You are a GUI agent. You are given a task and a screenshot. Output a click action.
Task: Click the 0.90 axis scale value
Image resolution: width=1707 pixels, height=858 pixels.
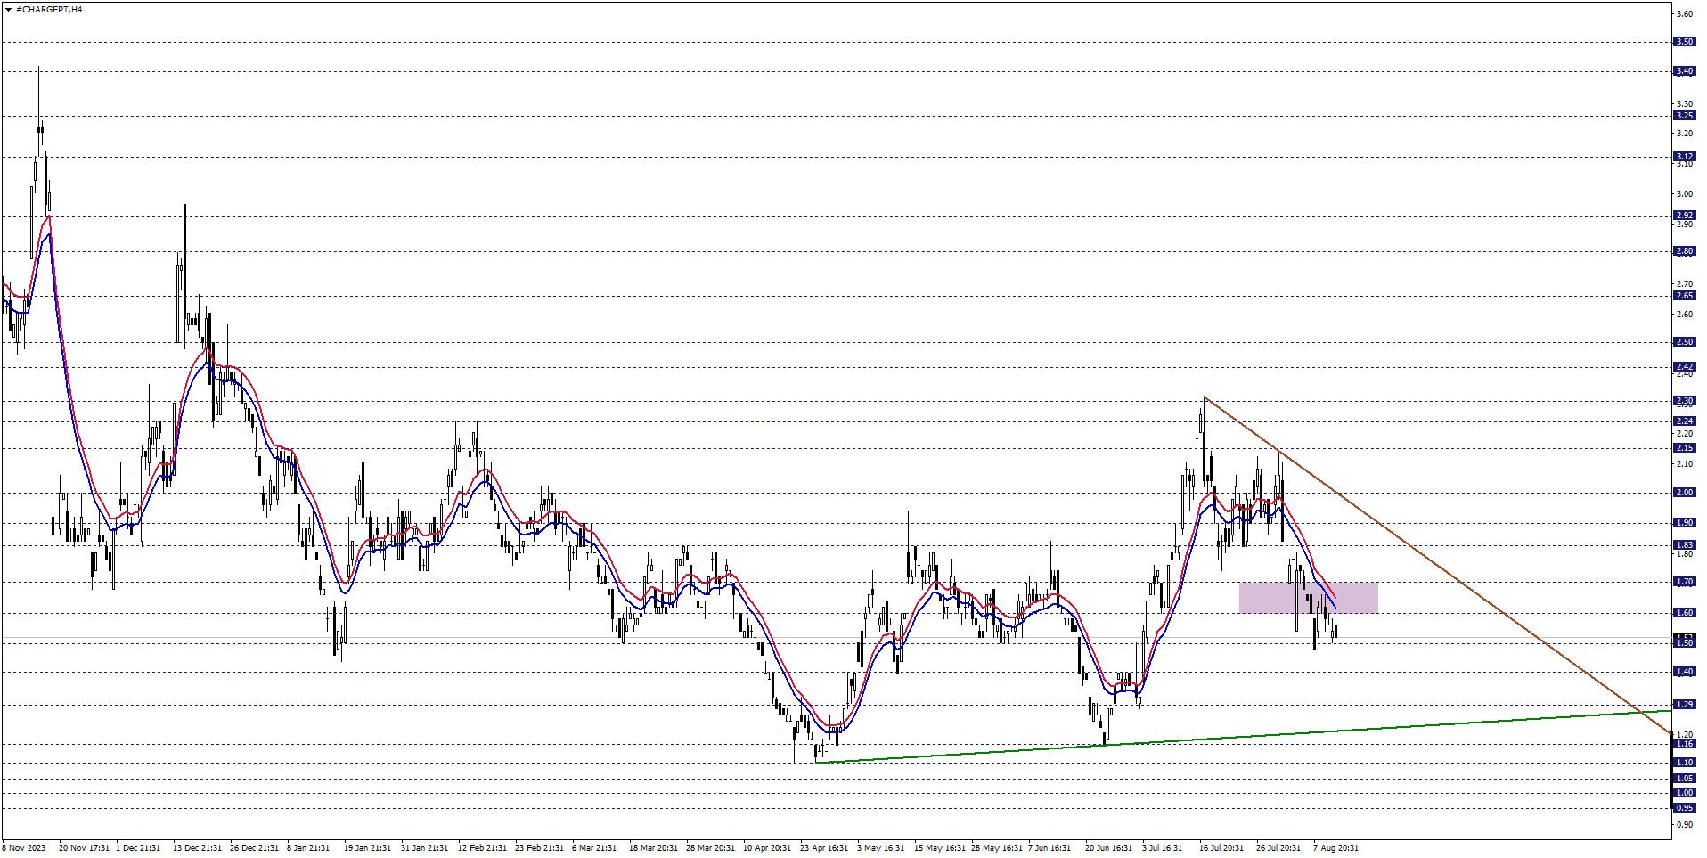coord(1685,825)
